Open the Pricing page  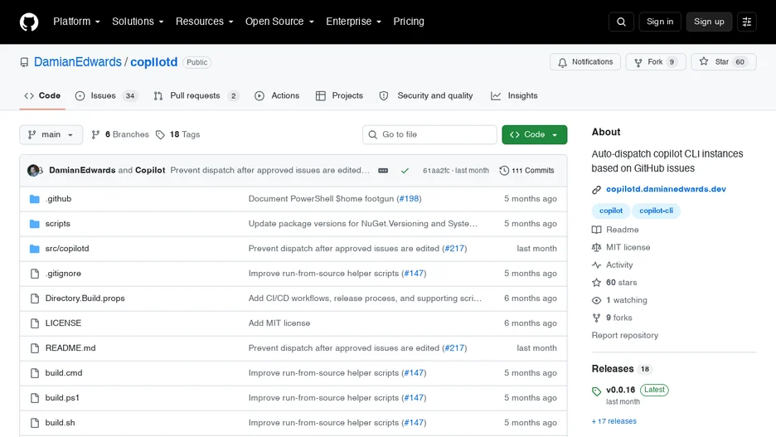pos(409,22)
